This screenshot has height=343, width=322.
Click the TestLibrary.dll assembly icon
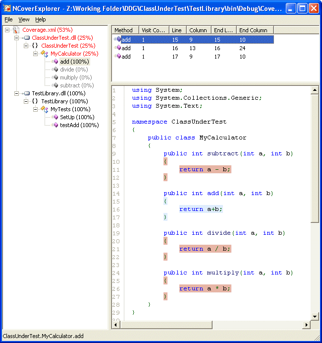(x=27, y=93)
